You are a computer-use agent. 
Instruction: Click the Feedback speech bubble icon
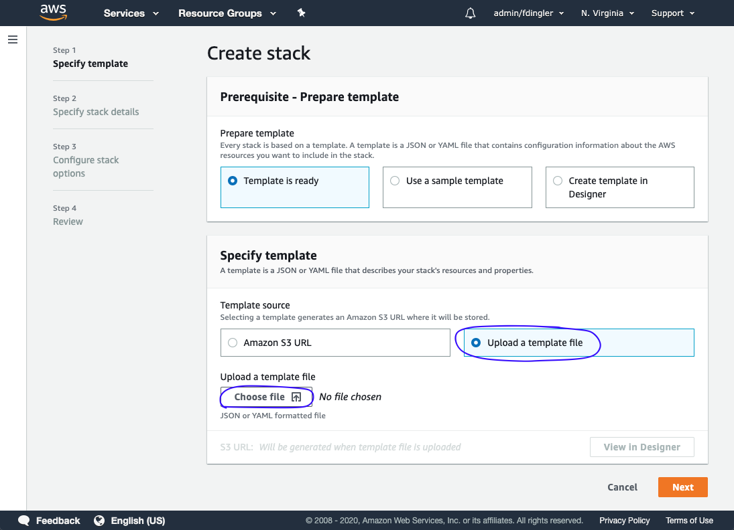click(24, 520)
